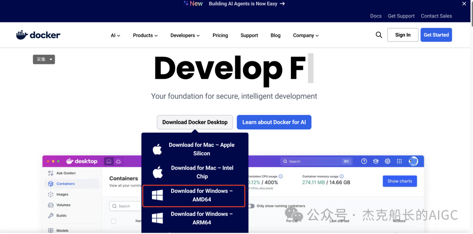This screenshot has width=473, height=234.
Task: Open the Blog nav item
Action: tap(275, 35)
